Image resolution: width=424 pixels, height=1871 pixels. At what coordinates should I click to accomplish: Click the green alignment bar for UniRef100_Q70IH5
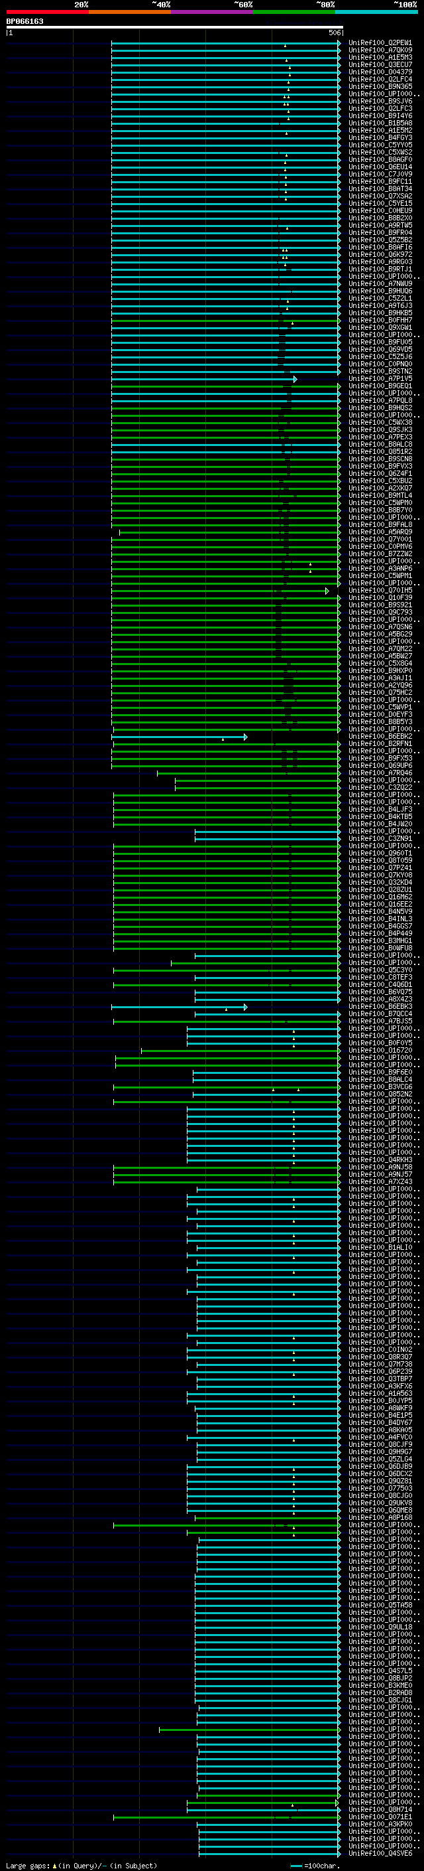(219, 591)
